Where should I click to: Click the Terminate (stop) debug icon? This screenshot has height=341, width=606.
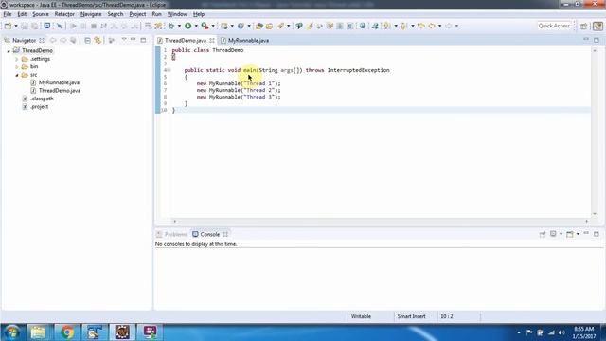(x=94, y=26)
